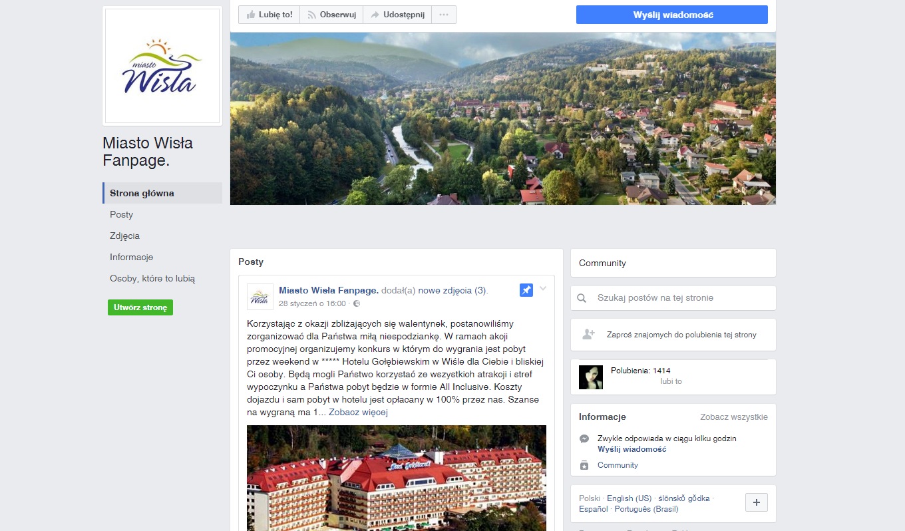The image size is (905, 531).
Task: Click the magnifier icon in post search
Action: (582, 298)
